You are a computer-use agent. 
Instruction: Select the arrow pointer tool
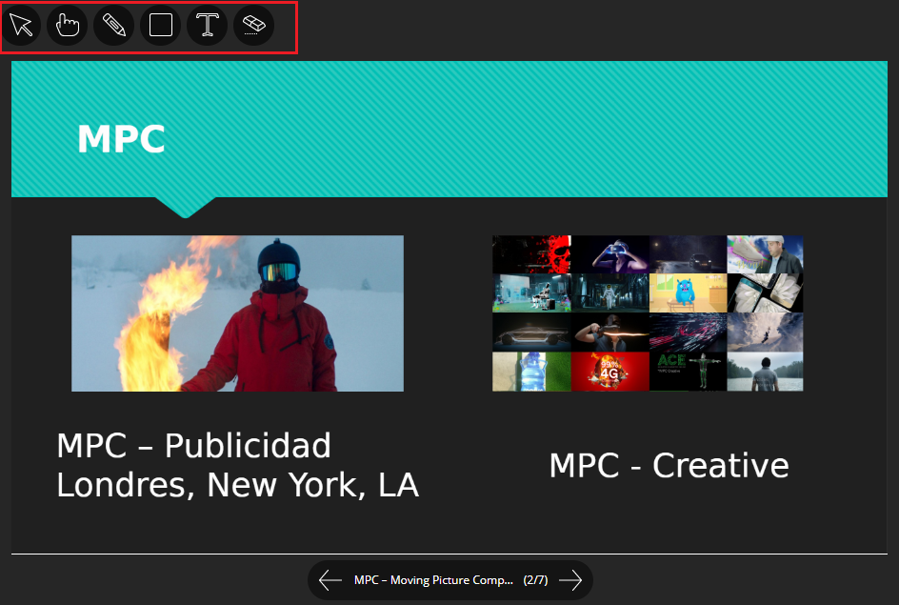pyautogui.click(x=21, y=25)
